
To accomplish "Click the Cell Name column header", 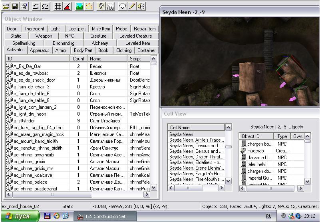I will pos(196,128).
